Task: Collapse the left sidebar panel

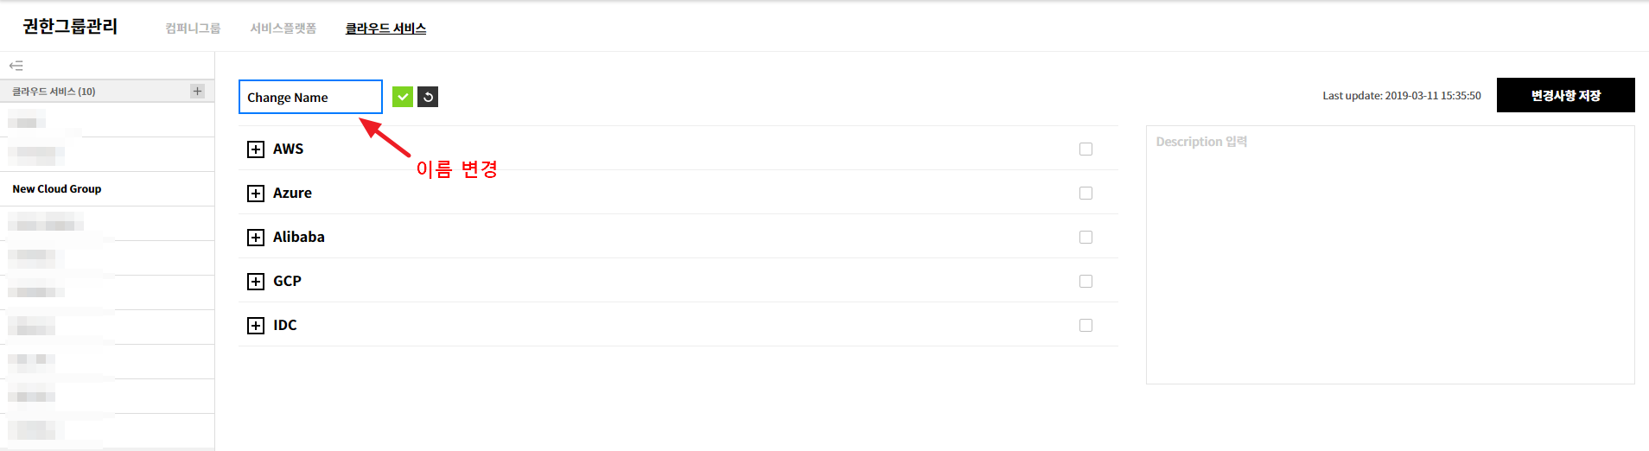Action: pyautogui.click(x=16, y=66)
